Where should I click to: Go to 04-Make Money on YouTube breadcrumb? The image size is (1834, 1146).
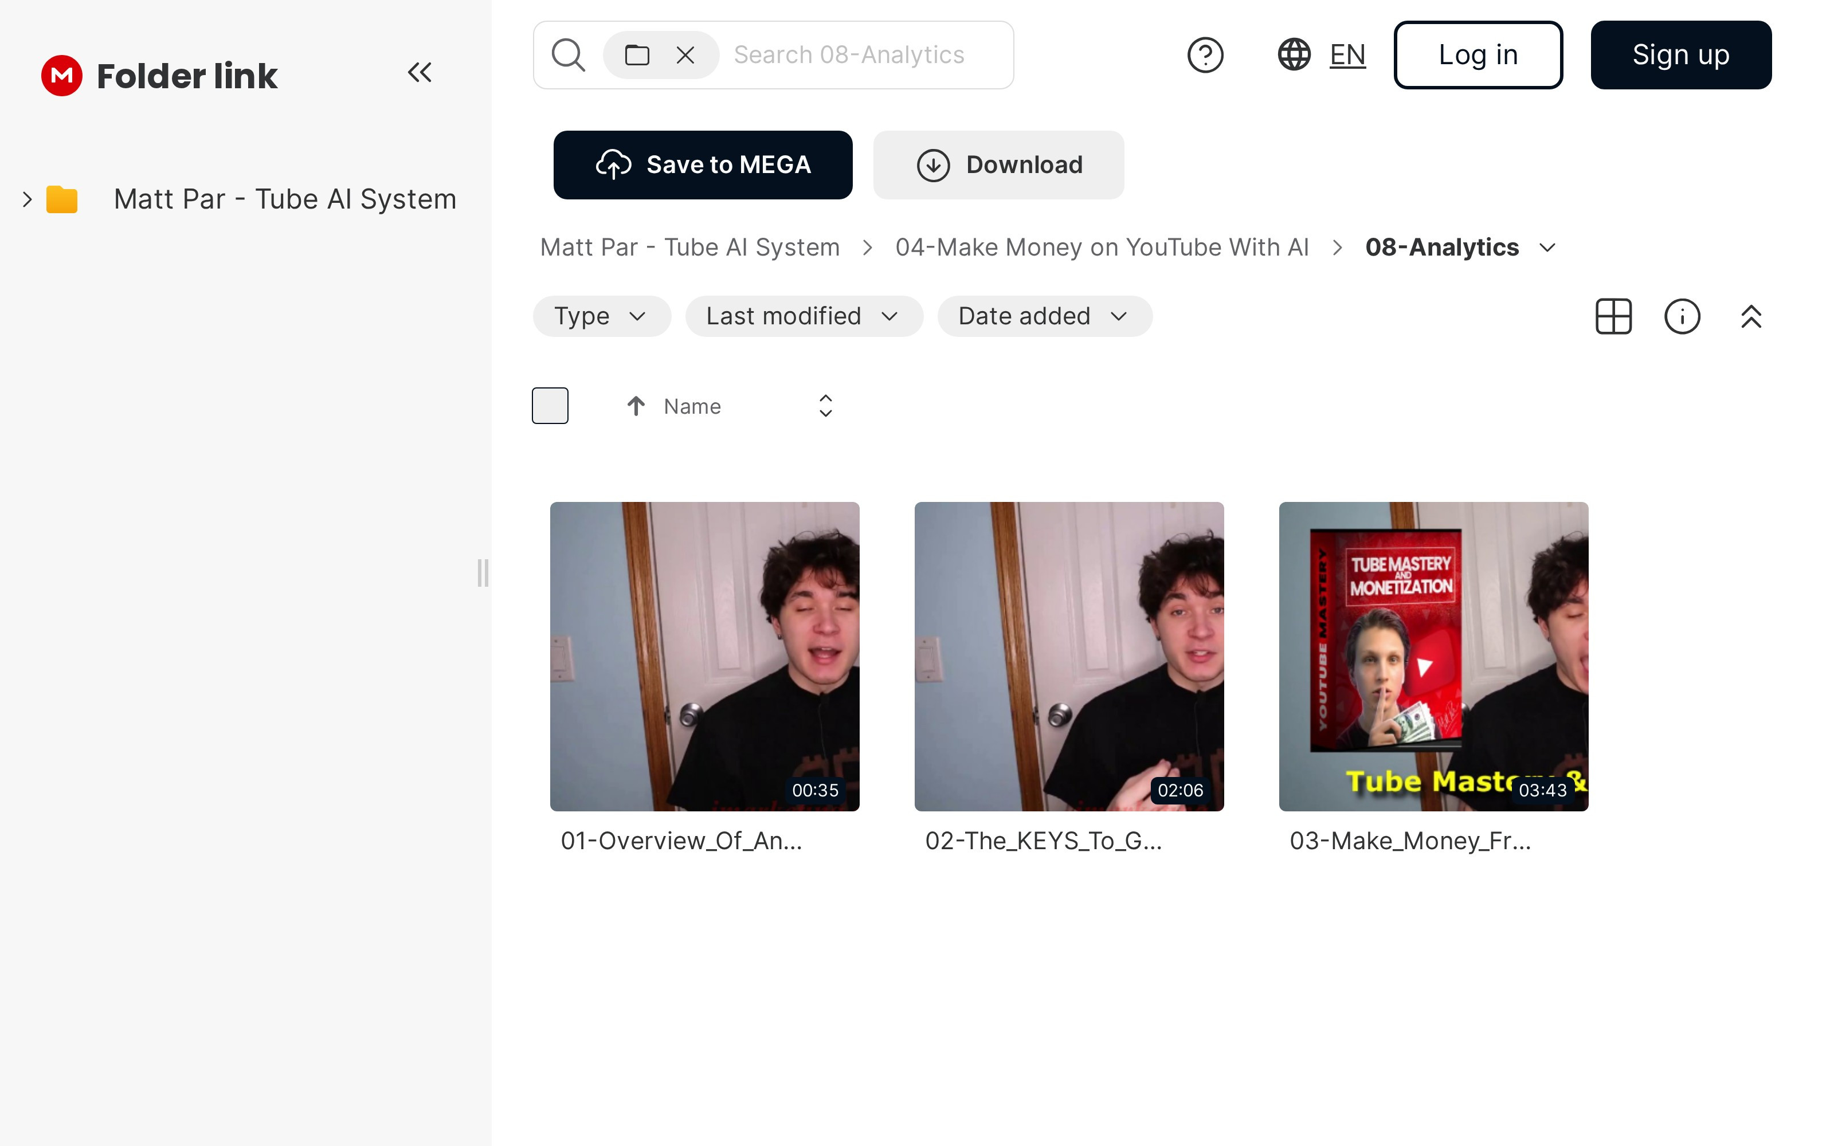1101,247
